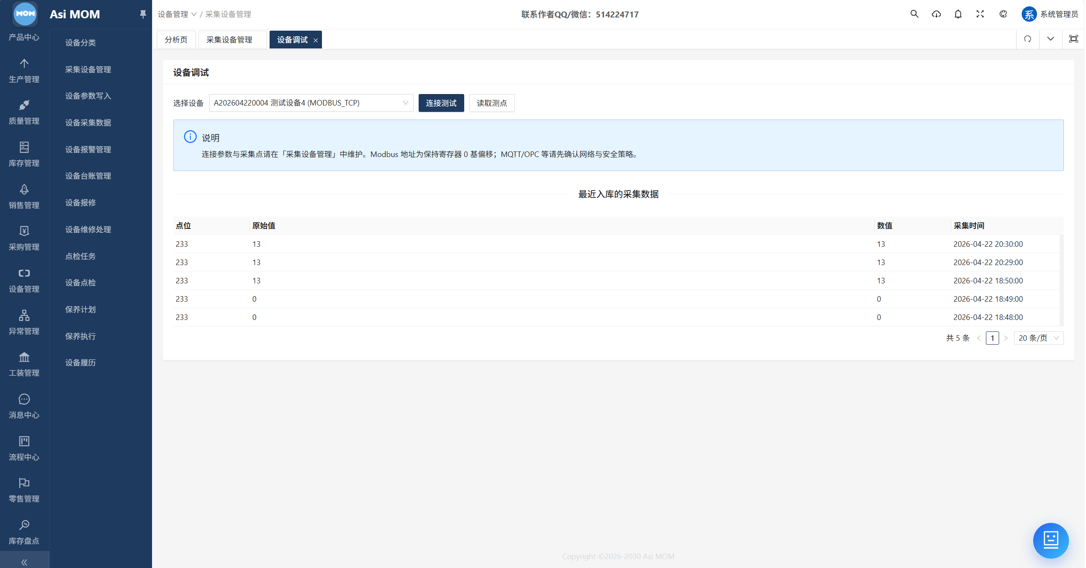Open 设备点检 menu item
Screen dimensions: 1086x568
tap(80, 283)
